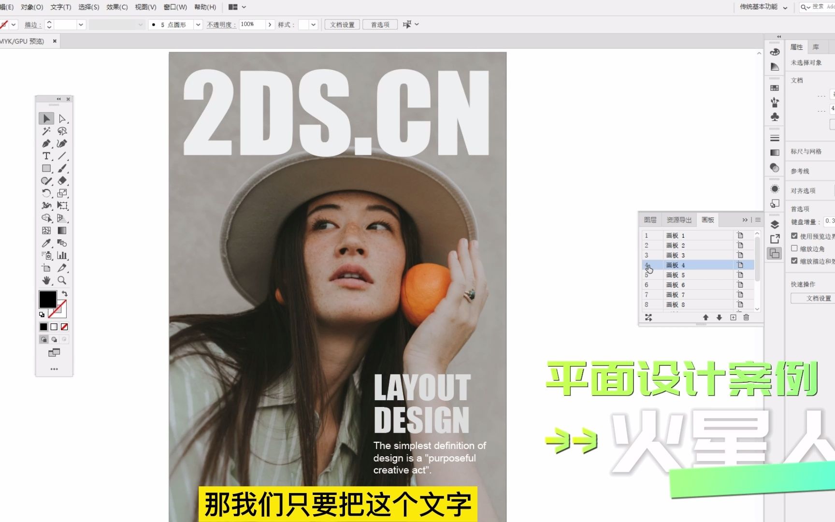Click rearrange all artboards icon

(648, 318)
